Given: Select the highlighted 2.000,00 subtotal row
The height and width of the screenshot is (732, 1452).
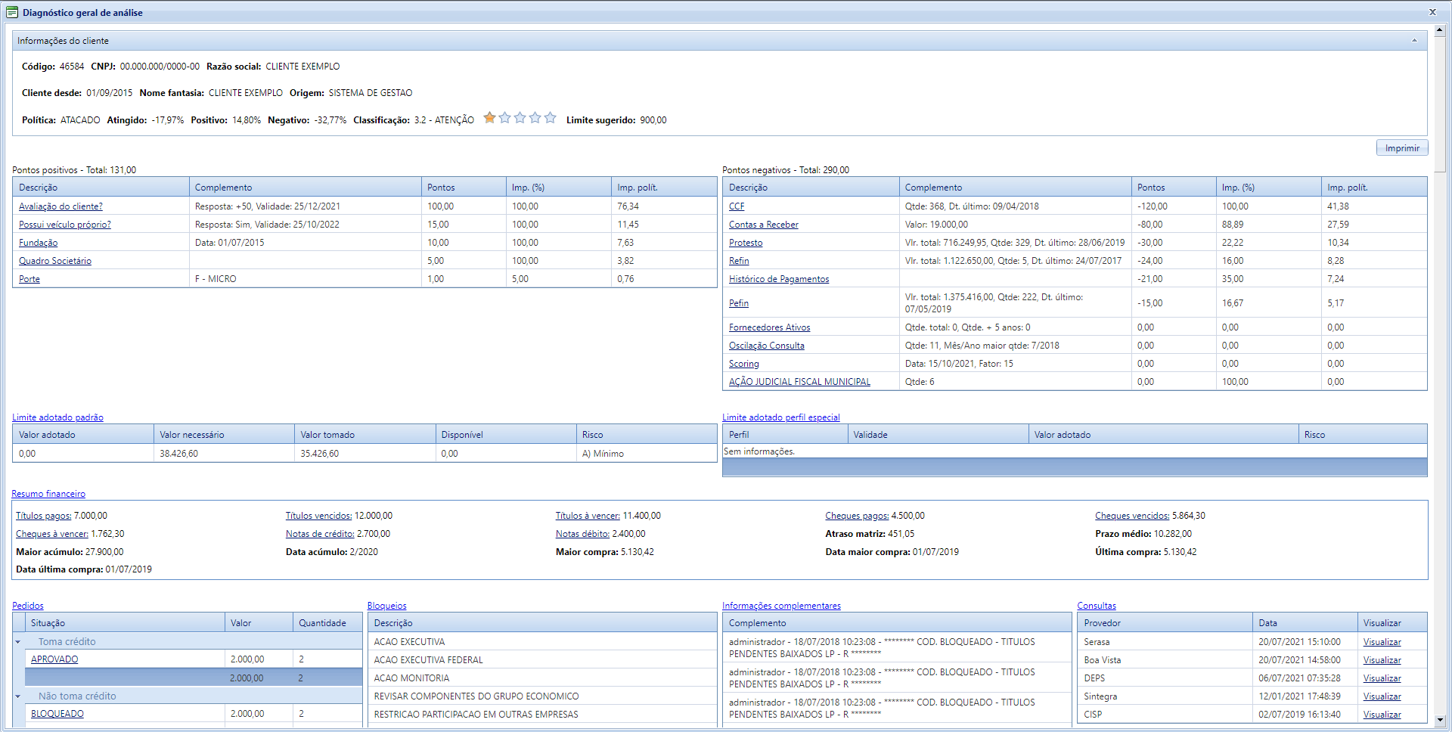Looking at the screenshot, I should pyautogui.click(x=194, y=678).
